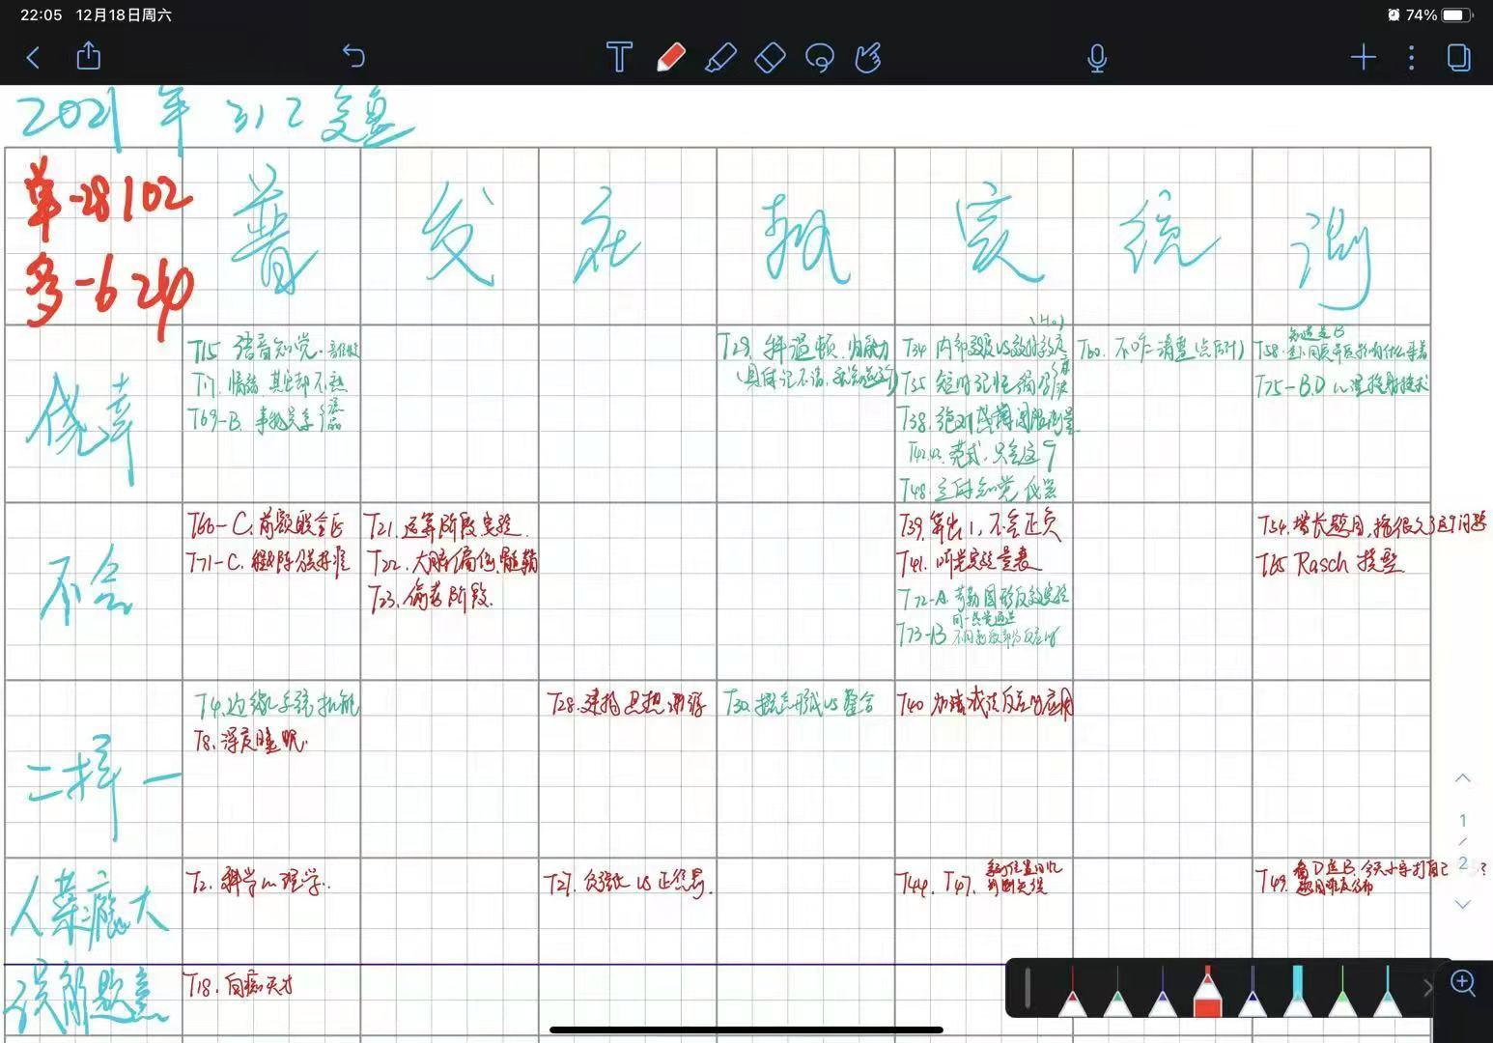The height and width of the screenshot is (1043, 1493).
Task: Select the Pen tool
Action: coord(670,57)
